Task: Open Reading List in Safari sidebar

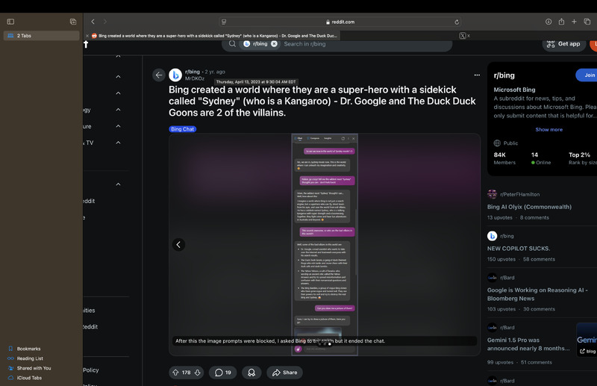Action: [30, 358]
